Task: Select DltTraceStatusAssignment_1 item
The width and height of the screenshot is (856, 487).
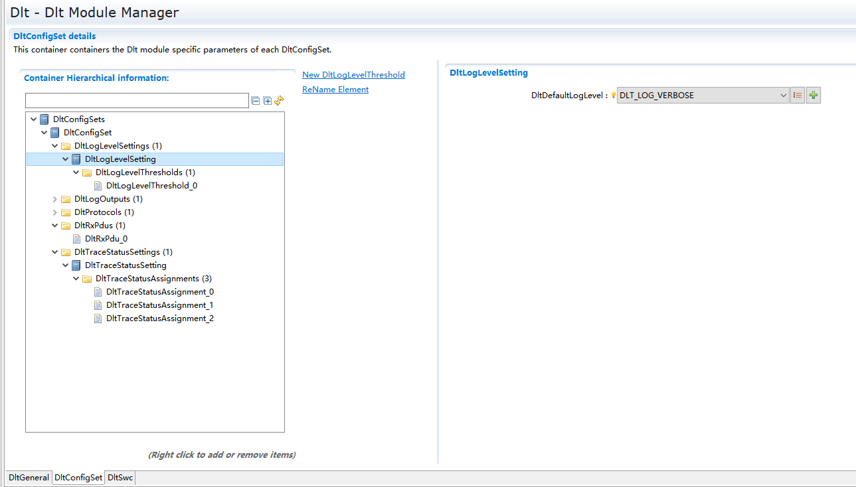Action: [159, 305]
